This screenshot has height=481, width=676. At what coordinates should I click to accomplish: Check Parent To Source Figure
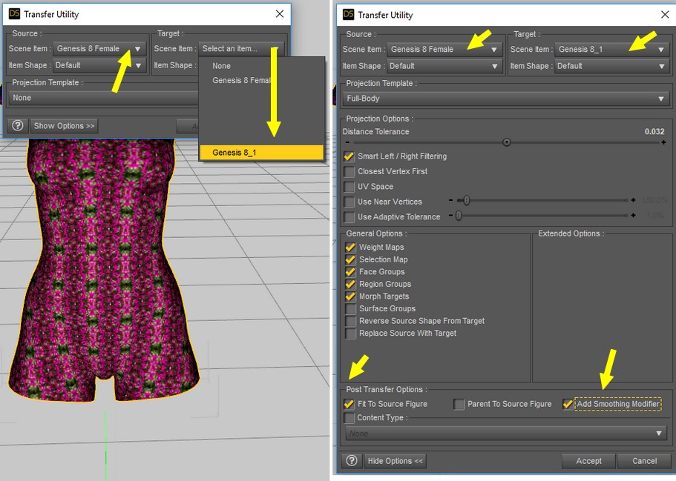tap(459, 404)
